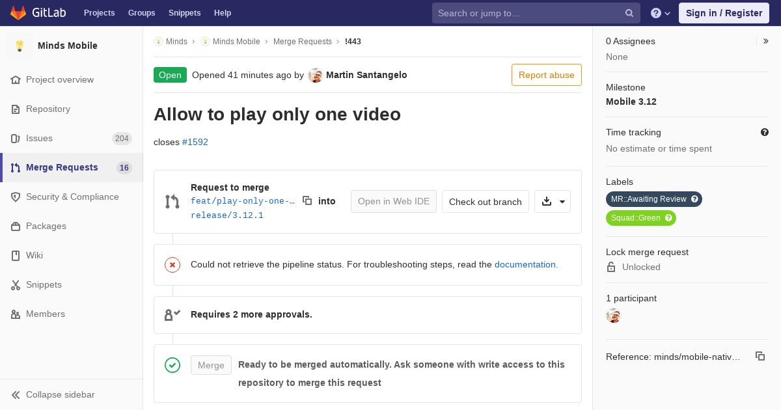Click Martin Santangelo's author avatar
The image size is (781, 410).
pyautogui.click(x=316, y=75)
